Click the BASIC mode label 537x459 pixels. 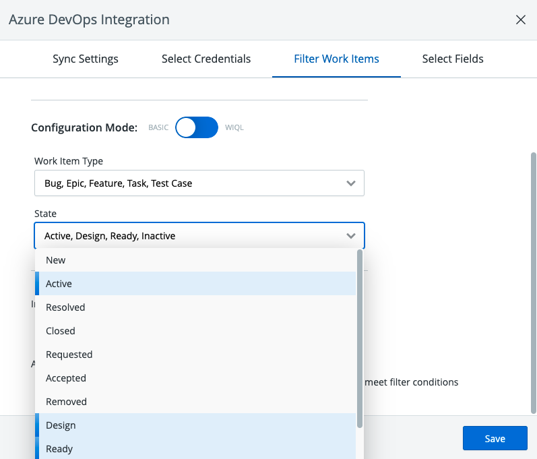tap(158, 127)
